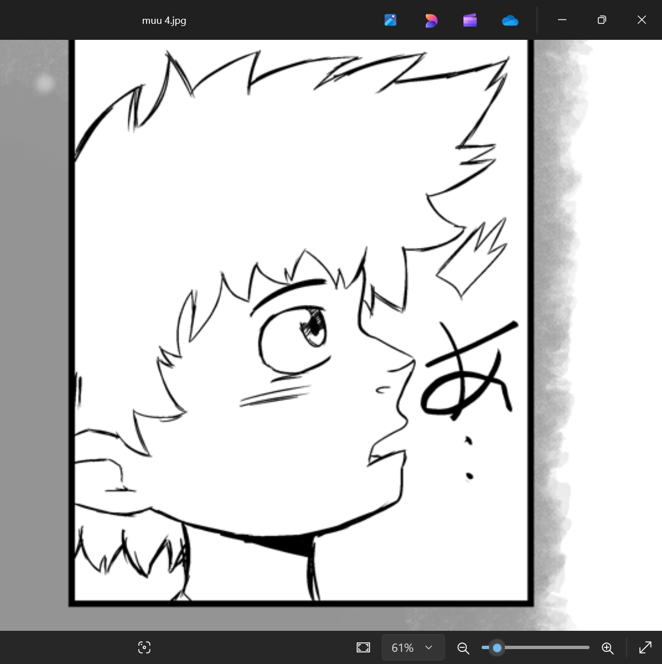
Task: Open Clipchamp video editor icon
Action: pyautogui.click(x=470, y=20)
